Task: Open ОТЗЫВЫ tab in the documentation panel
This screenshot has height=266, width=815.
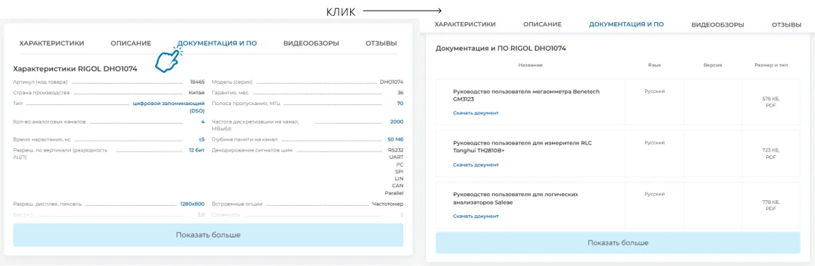Action: (x=786, y=24)
